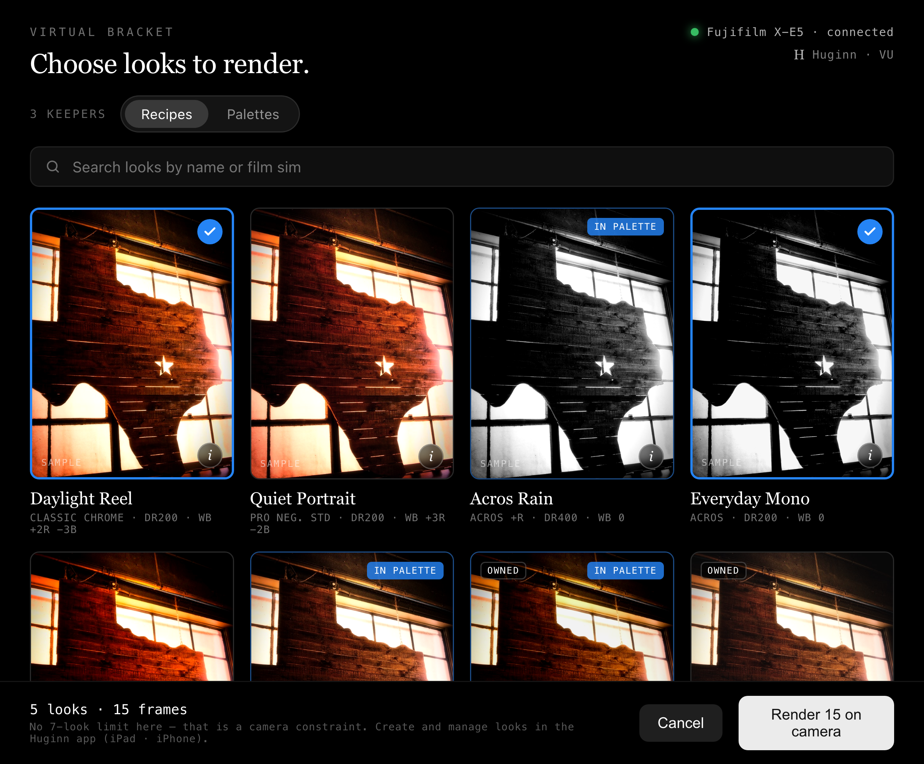
Task: Open info for Daylight Reel look
Action: pyautogui.click(x=210, y=455)
